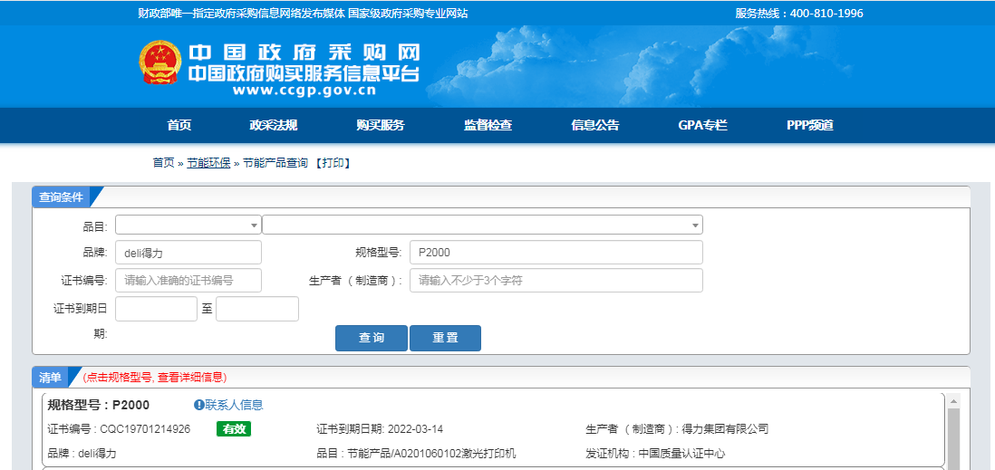This screenshot has width=995, height=470.
Task: Go to 购买服务 in navigation bar
Action: (x=380, y=125)
